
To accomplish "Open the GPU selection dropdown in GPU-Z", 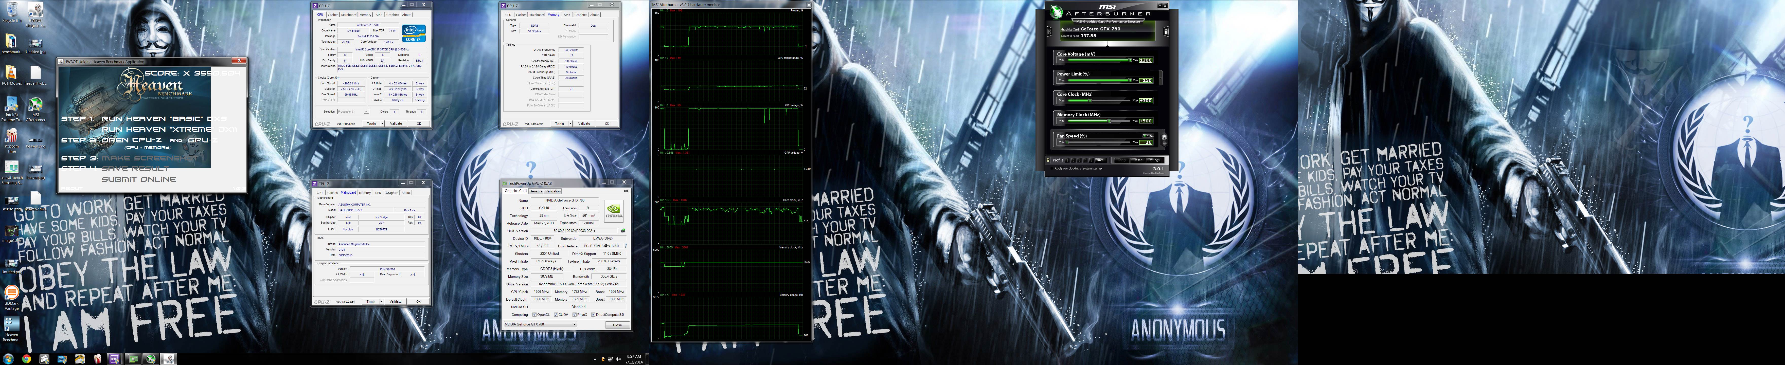I will click(x=541, y=324).
